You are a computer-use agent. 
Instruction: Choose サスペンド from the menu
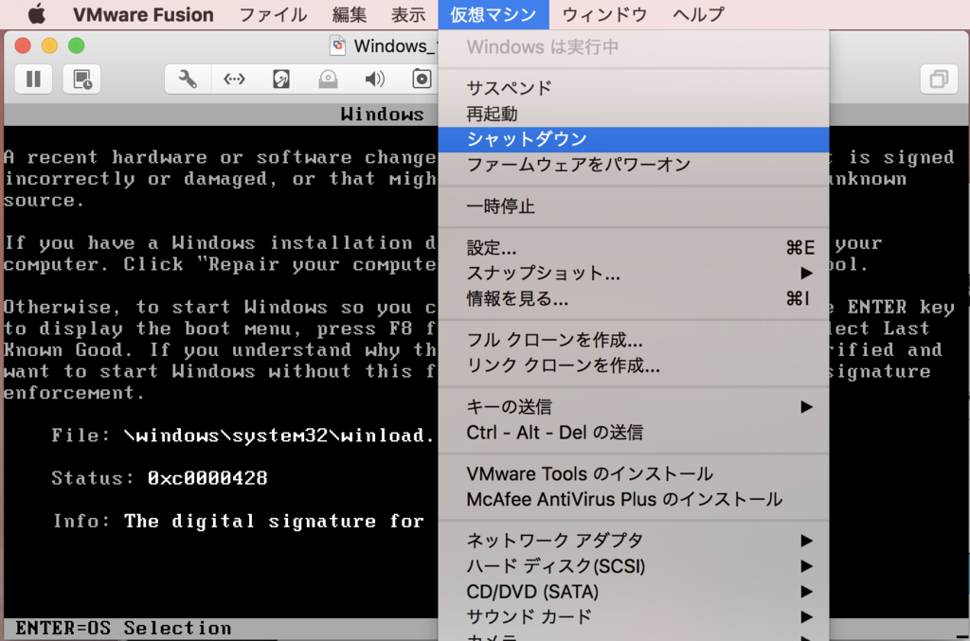coord(634,88)
